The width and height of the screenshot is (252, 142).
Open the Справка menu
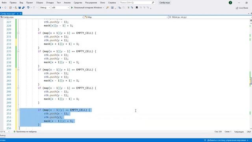click(112, 3)
